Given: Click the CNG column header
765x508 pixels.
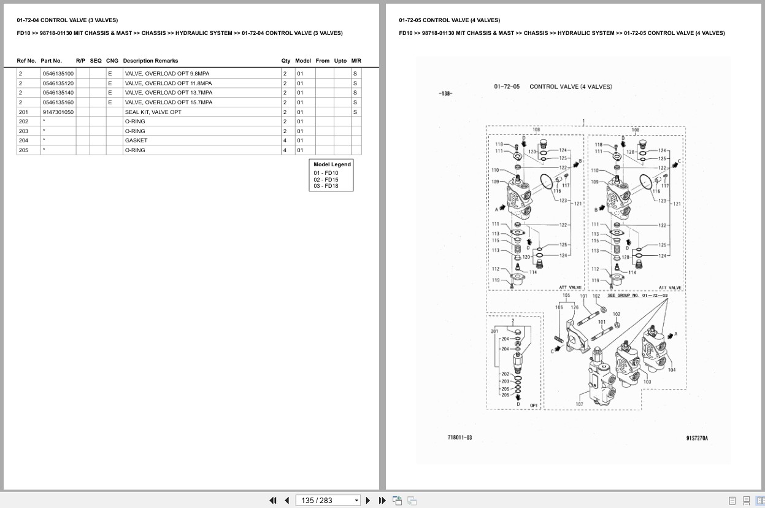Looking at the screenshot, I should [112, 61].
